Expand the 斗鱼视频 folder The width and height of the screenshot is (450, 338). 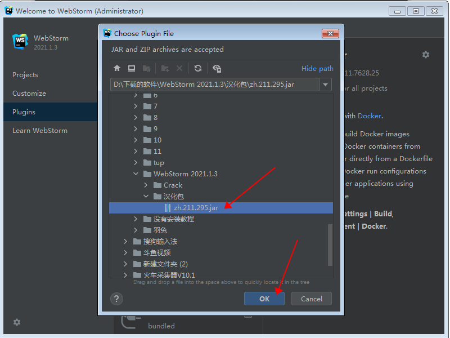click(125, 252)
